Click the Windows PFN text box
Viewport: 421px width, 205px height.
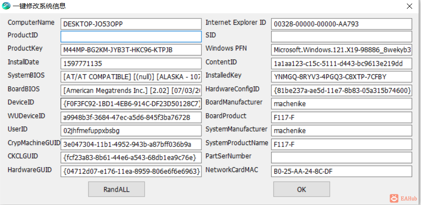click(342, 50)
